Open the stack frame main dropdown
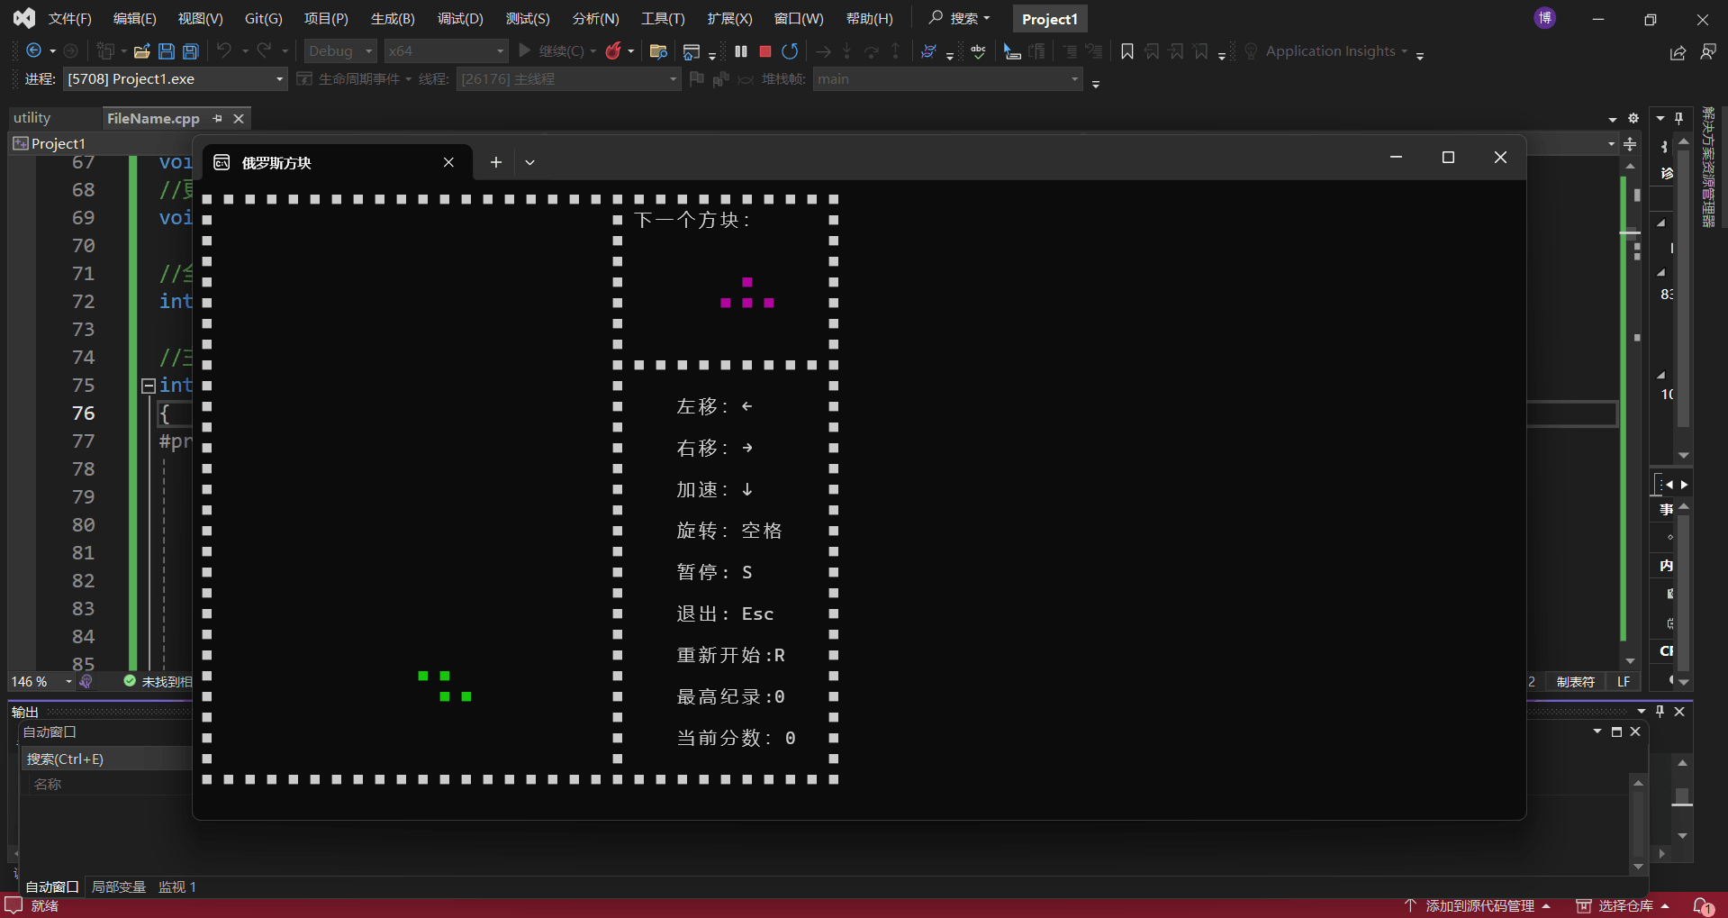 coord(948,79)
